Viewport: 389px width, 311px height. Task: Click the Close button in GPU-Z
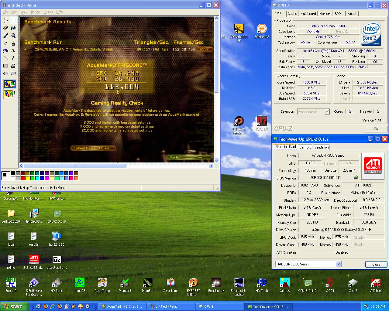click(x=376, y=264)
